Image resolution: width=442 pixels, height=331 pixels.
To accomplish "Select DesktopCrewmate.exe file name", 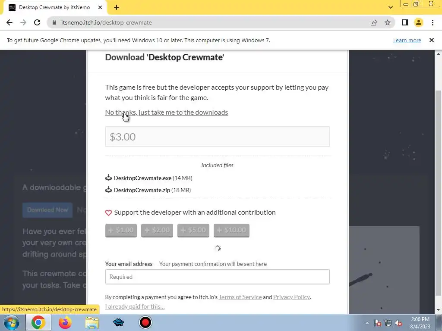I will tap(142, 178).
